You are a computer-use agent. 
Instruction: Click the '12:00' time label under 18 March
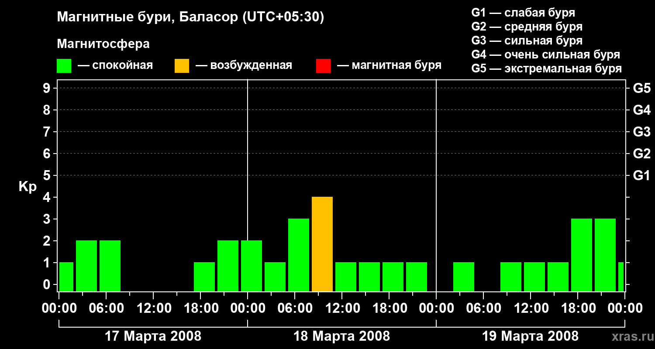pos(342,308)
